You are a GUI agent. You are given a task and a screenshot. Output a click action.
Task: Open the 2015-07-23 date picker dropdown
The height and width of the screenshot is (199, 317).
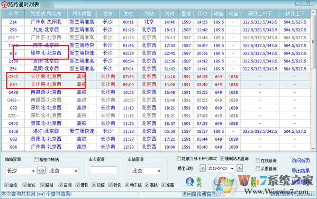tap(232, 168)
